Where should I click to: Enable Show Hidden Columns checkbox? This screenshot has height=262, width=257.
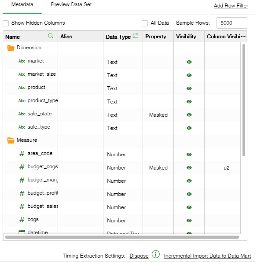6,23
